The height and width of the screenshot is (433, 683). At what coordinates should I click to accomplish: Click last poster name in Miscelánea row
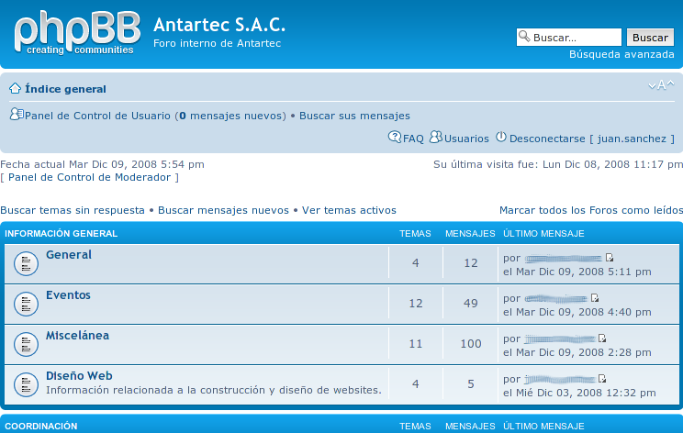tap(560, 339)
